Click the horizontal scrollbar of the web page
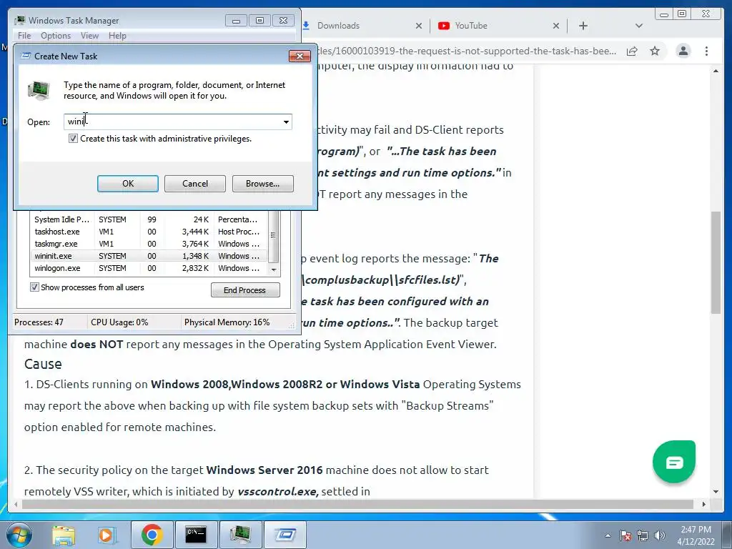The height and width of the screenshot is (549, 732). (x=359, y=504)
